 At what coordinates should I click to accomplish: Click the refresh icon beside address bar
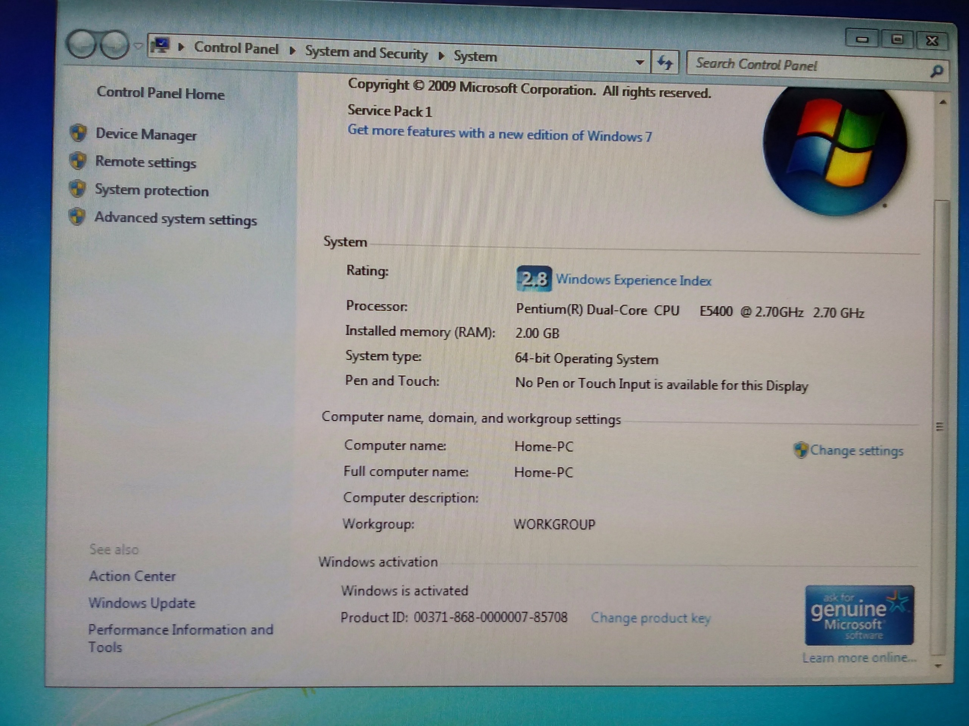pyautogui.click(x=665, y=63)
